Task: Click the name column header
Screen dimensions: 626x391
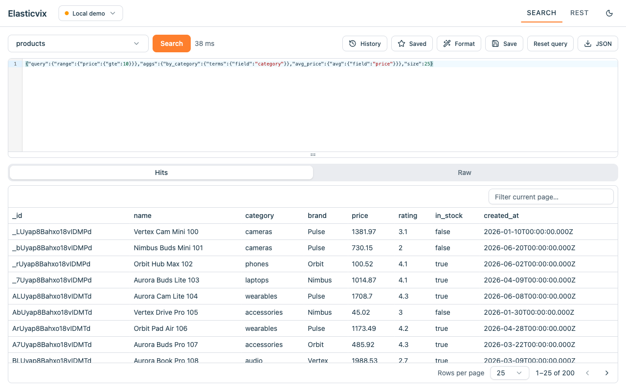Action: click(142, 216)
